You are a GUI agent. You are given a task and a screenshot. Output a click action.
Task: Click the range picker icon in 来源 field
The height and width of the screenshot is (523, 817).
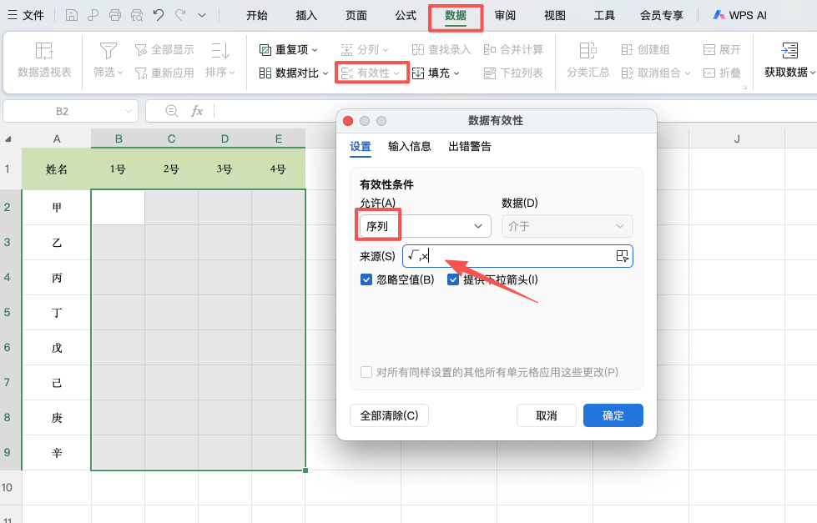[622, 256]
